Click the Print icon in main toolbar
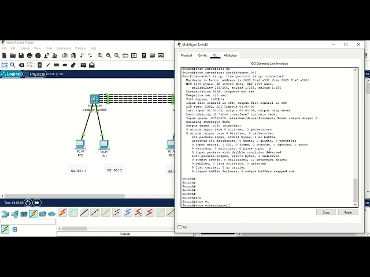Viewport: 370px width, 277px height. (x=29, y=55)
